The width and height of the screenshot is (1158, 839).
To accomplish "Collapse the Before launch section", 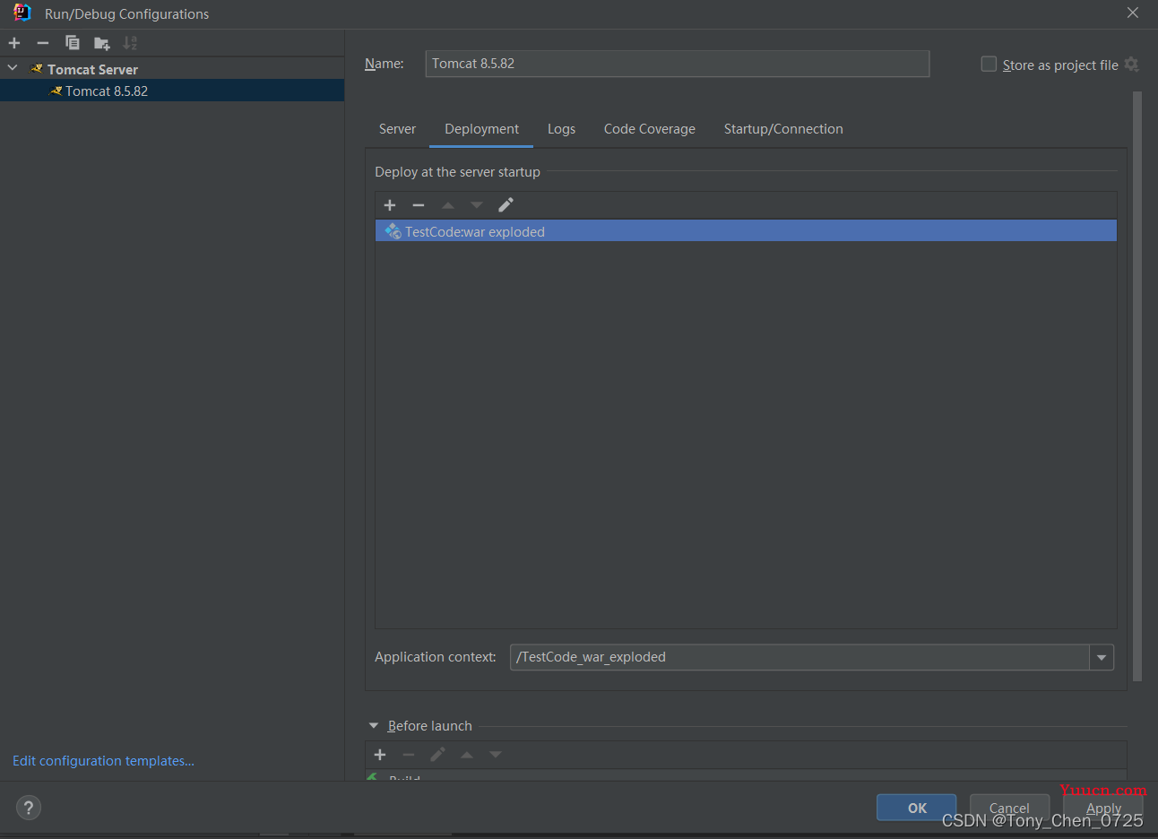I will pos(374,726).
